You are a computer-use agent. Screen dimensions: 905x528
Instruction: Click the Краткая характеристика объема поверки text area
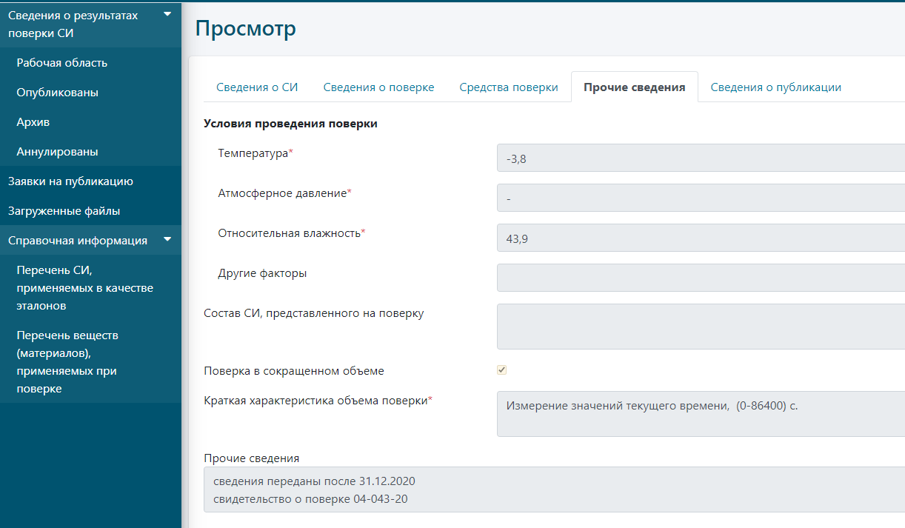pyautogui.click(x=700, y=414)
